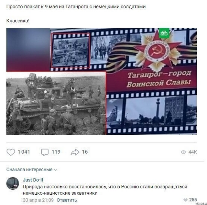207x205 pixels.
Task: Open comments via the speech bubble icon
Action: tap(45, 152)
